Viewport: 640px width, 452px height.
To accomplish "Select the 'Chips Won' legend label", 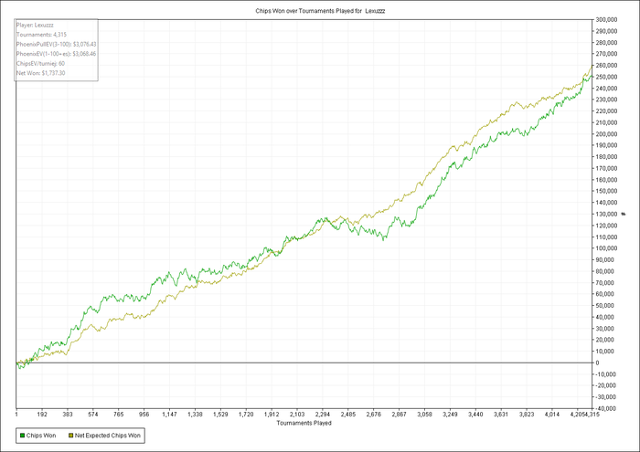I will [x=41, y=436].
